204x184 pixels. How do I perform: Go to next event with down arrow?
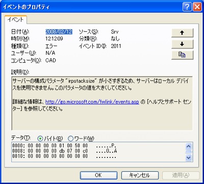click(x=182, y=44)
